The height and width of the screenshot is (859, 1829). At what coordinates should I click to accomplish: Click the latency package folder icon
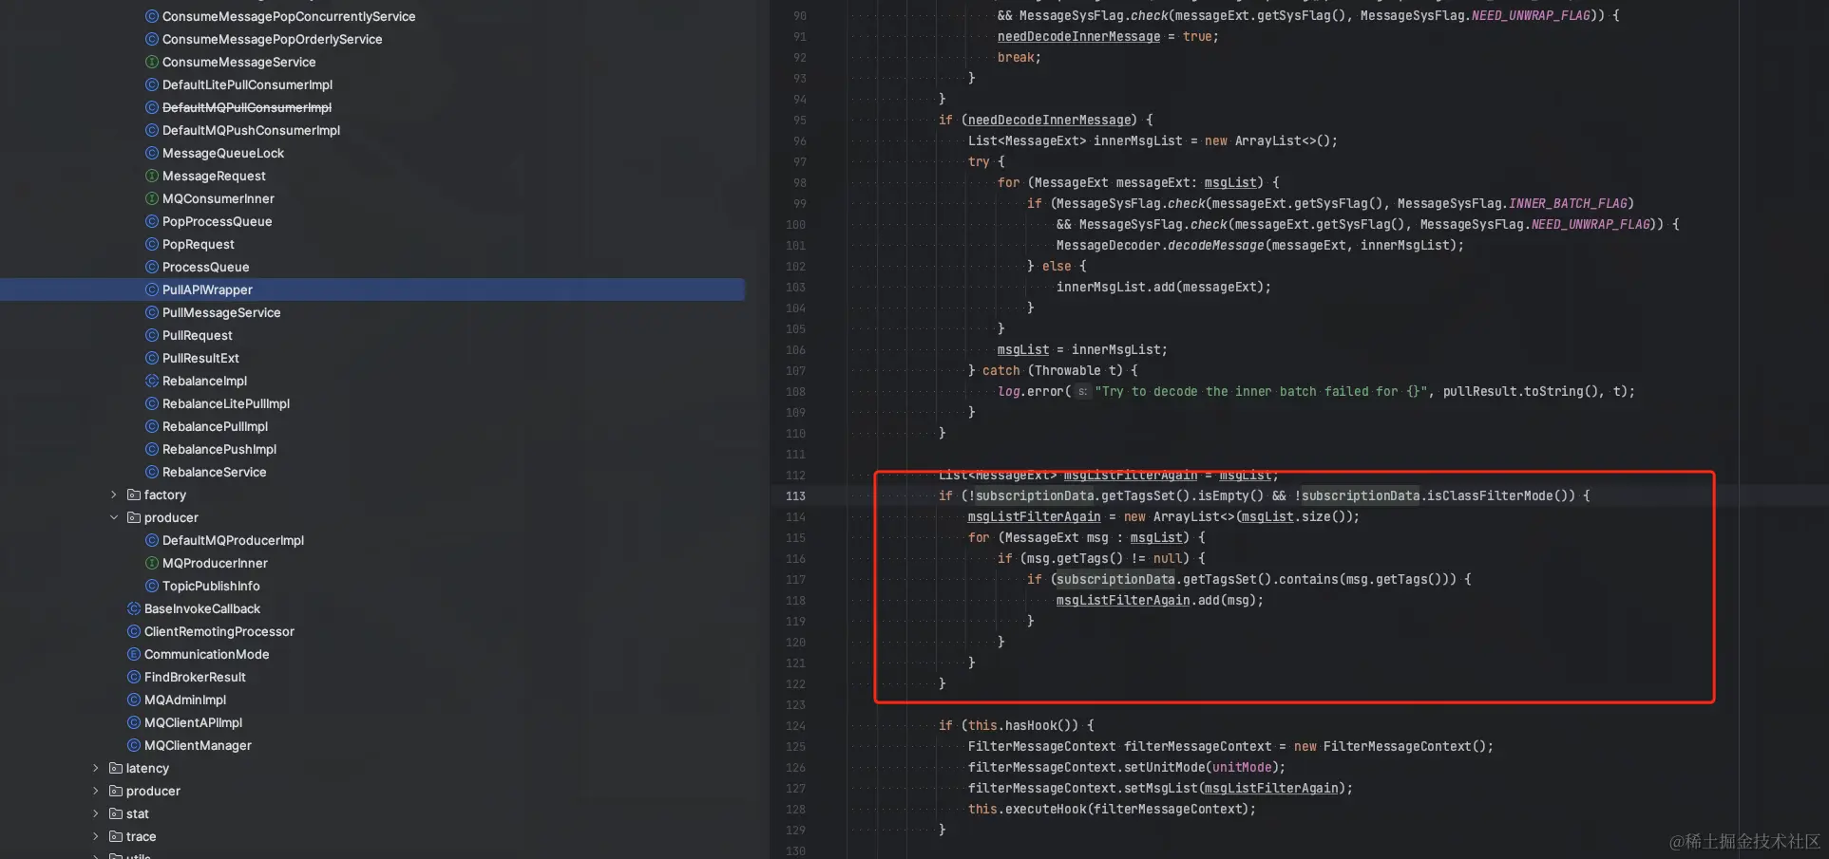click(x=116, y=768)
